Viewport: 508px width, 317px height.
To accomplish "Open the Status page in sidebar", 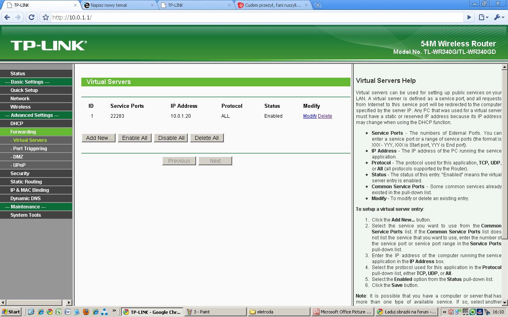I will point(36,73).
